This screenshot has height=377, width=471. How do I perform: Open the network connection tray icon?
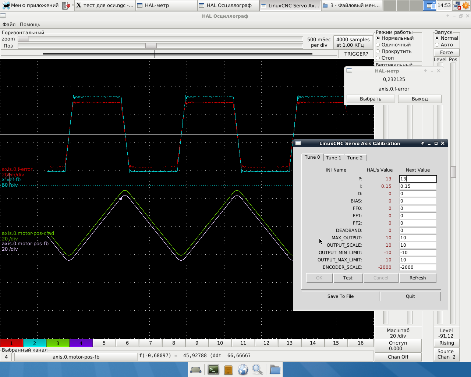[457, 6]
